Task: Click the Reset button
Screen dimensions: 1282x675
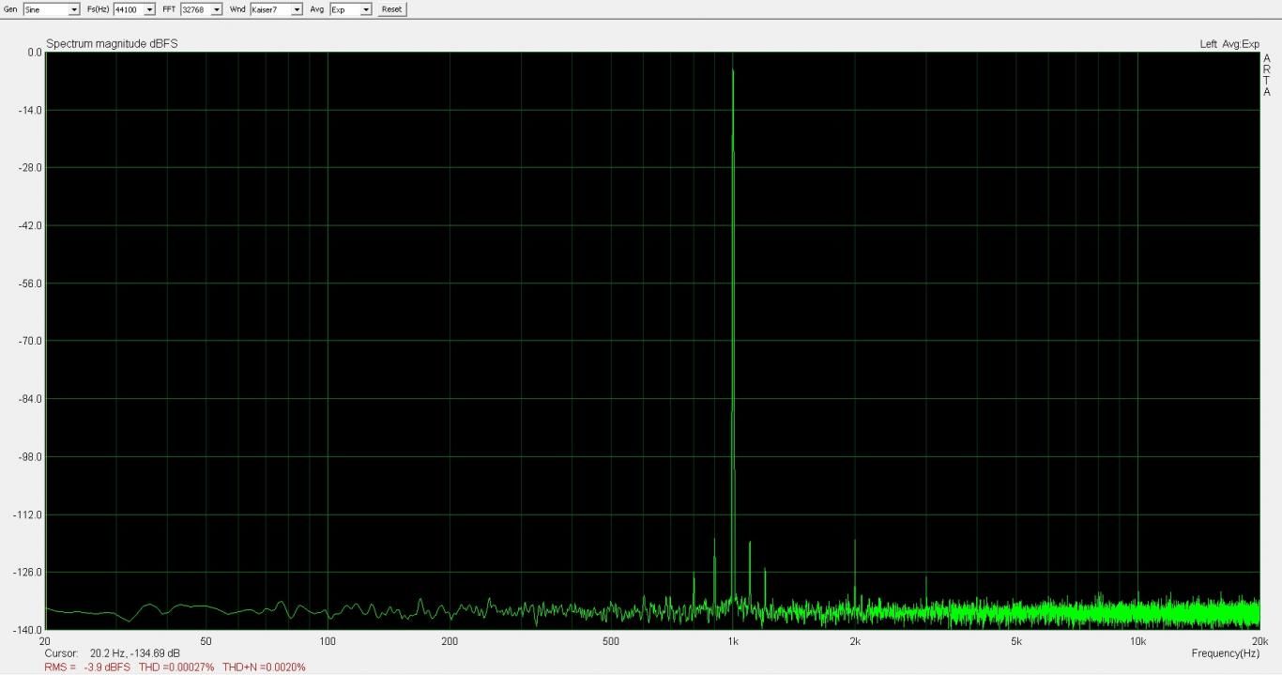Action: point(392,8)
